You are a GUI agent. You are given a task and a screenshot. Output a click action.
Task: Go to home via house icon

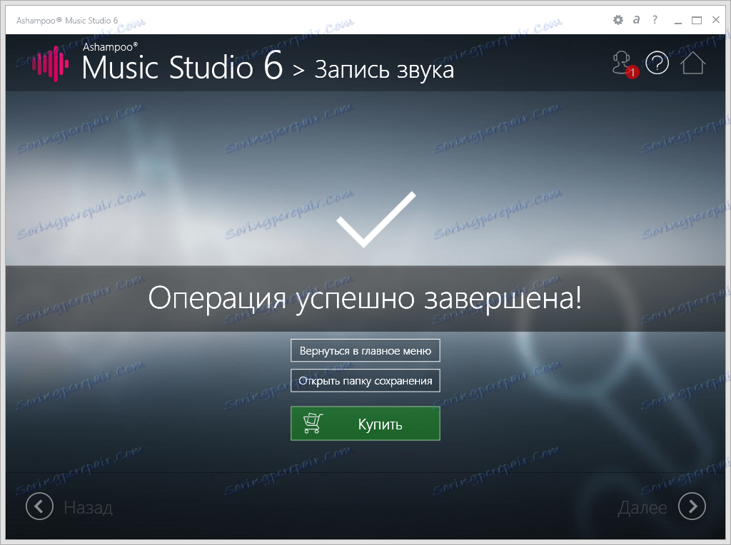tap(692, 63)
